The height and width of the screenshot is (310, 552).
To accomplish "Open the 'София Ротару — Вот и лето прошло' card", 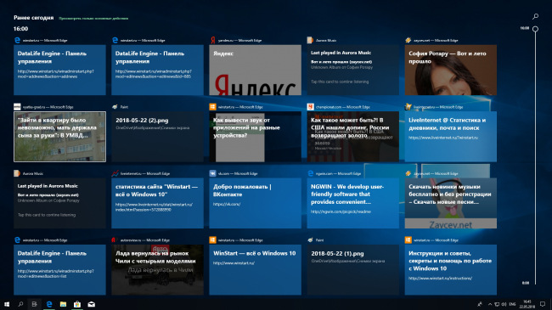I will coord(451,70).
